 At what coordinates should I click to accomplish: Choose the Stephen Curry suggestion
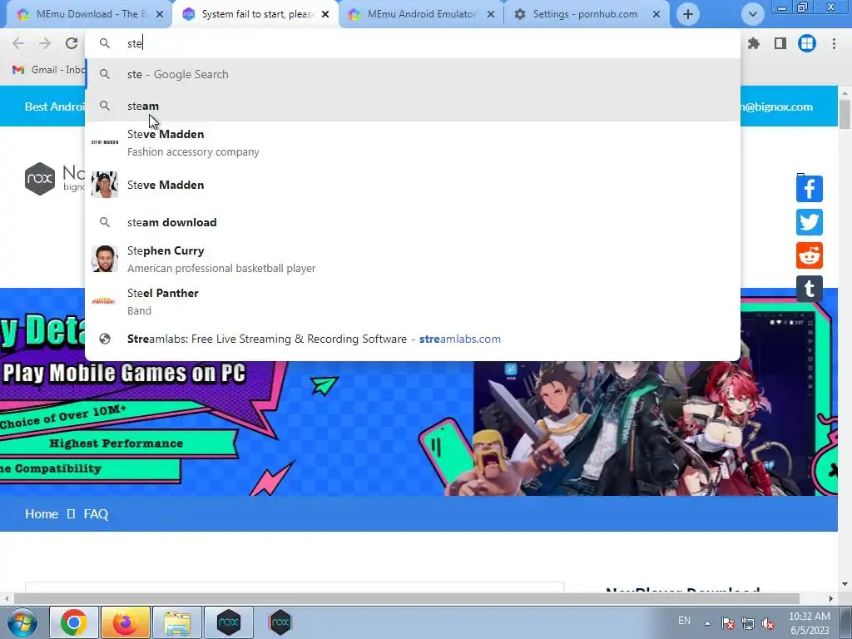pos(413,260)
